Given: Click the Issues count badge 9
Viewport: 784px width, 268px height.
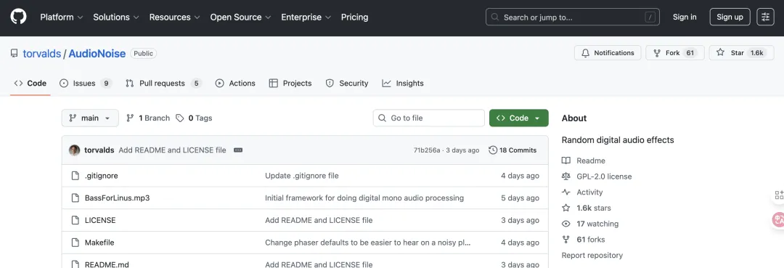Looking at the screenshot, I should pos(105,84).
